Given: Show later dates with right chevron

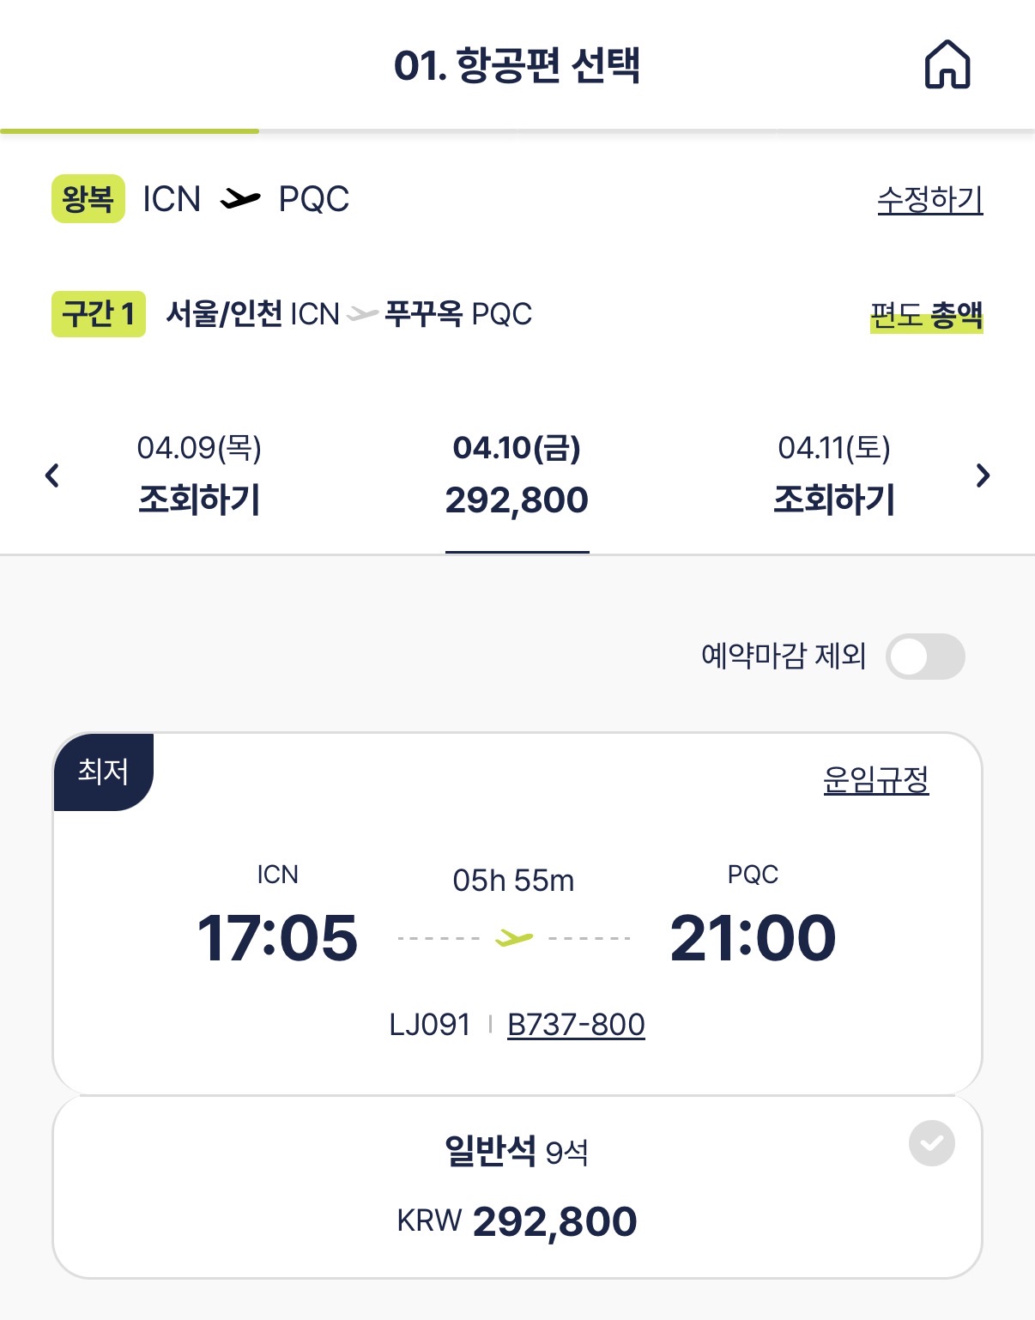Looking at the screenshot, I should 983,475.
